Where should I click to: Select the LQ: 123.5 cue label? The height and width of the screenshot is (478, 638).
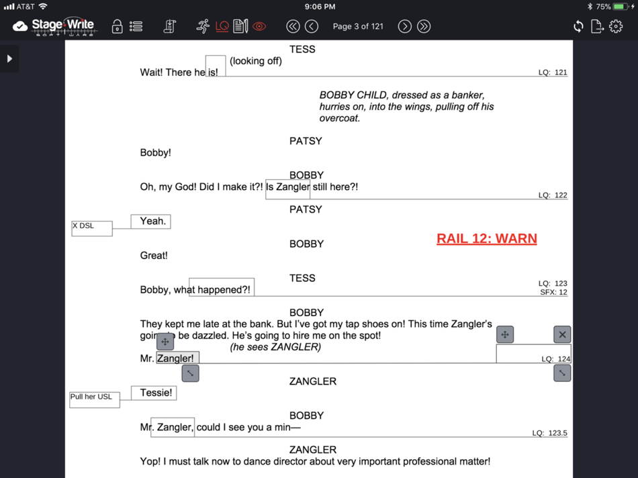549,433
